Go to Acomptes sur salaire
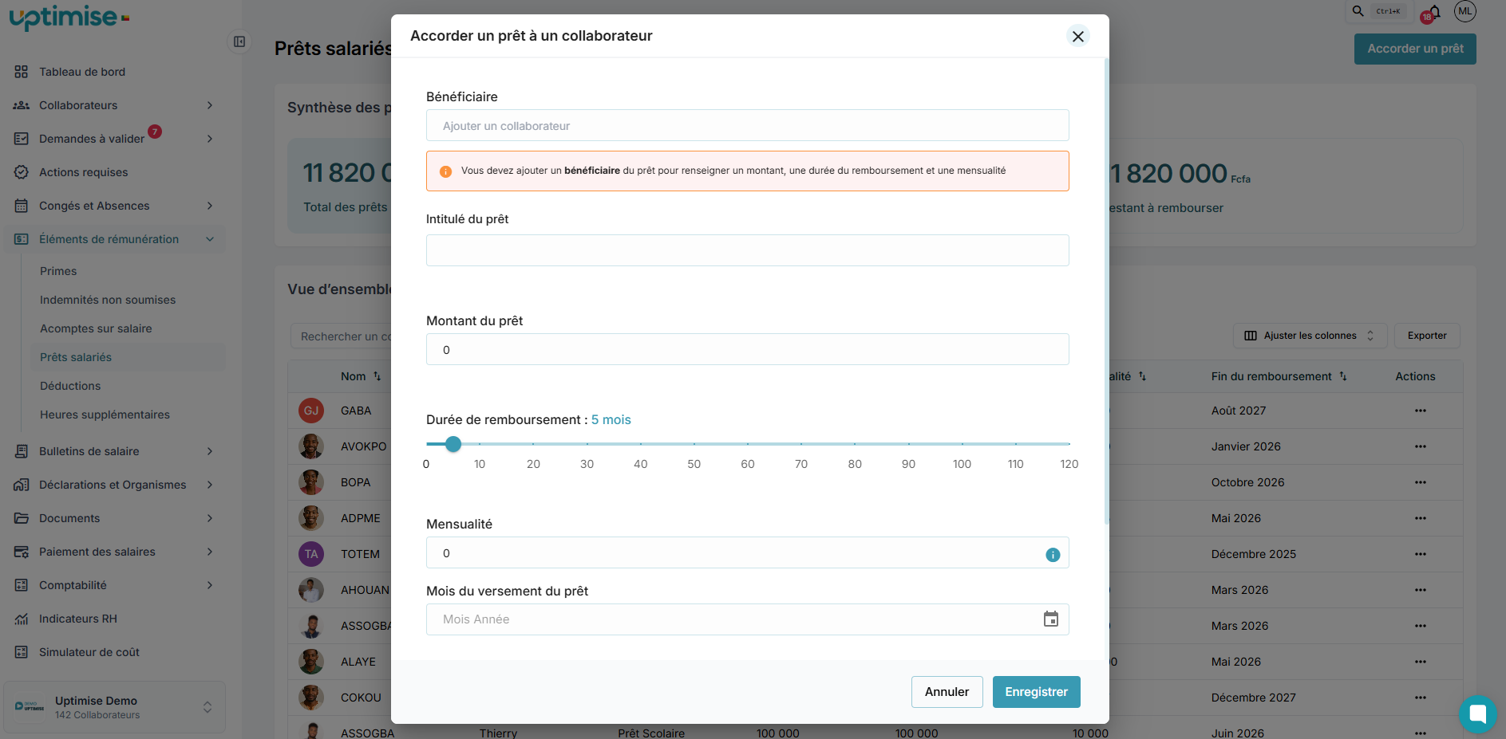Image resolution: width=1506 pixels, height=739 pixels. 96,328
